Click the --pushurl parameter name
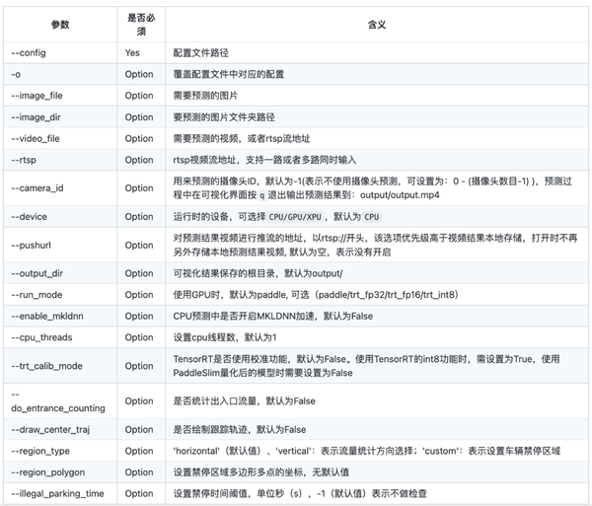 tap(31, 246)
